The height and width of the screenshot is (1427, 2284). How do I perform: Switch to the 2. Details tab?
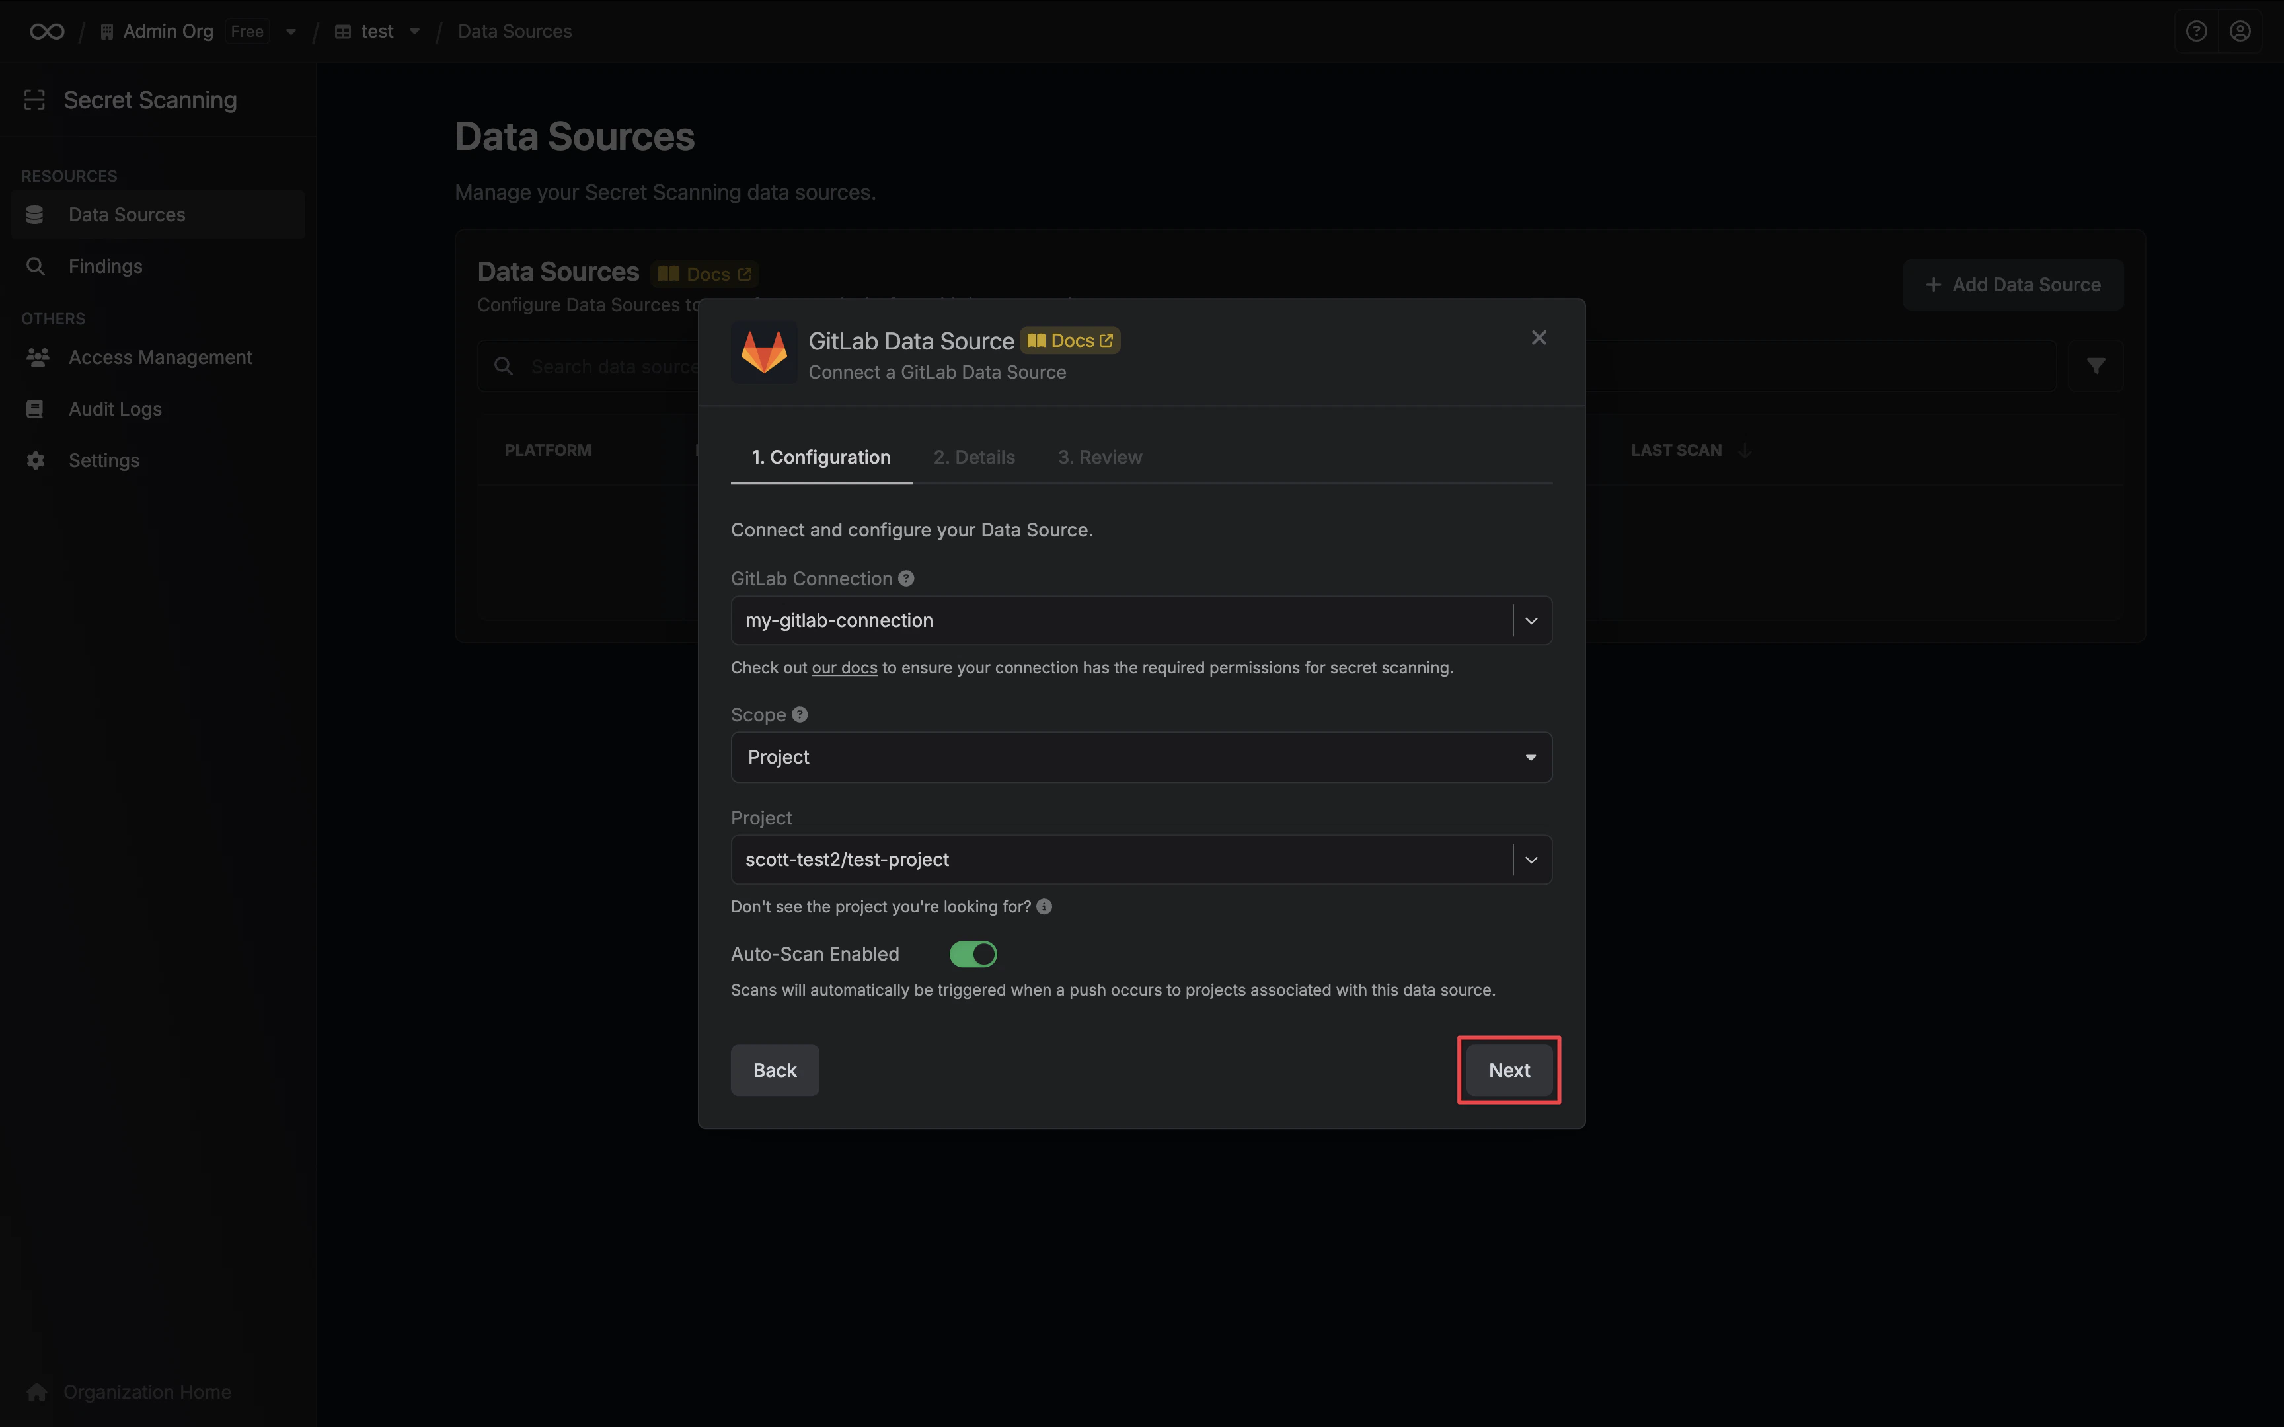tap(974, 457)
